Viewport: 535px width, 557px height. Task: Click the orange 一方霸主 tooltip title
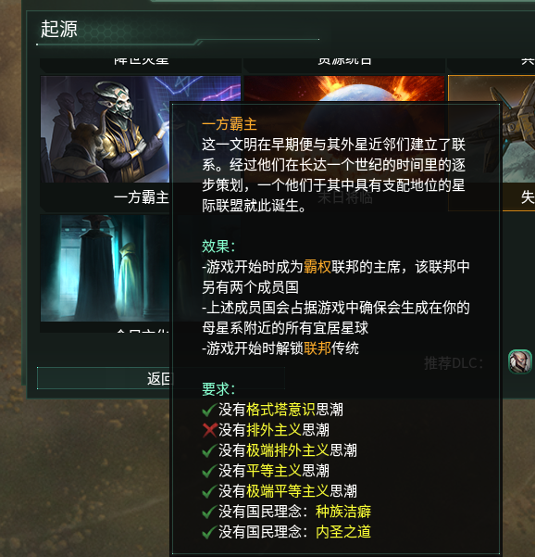(230, 124)
